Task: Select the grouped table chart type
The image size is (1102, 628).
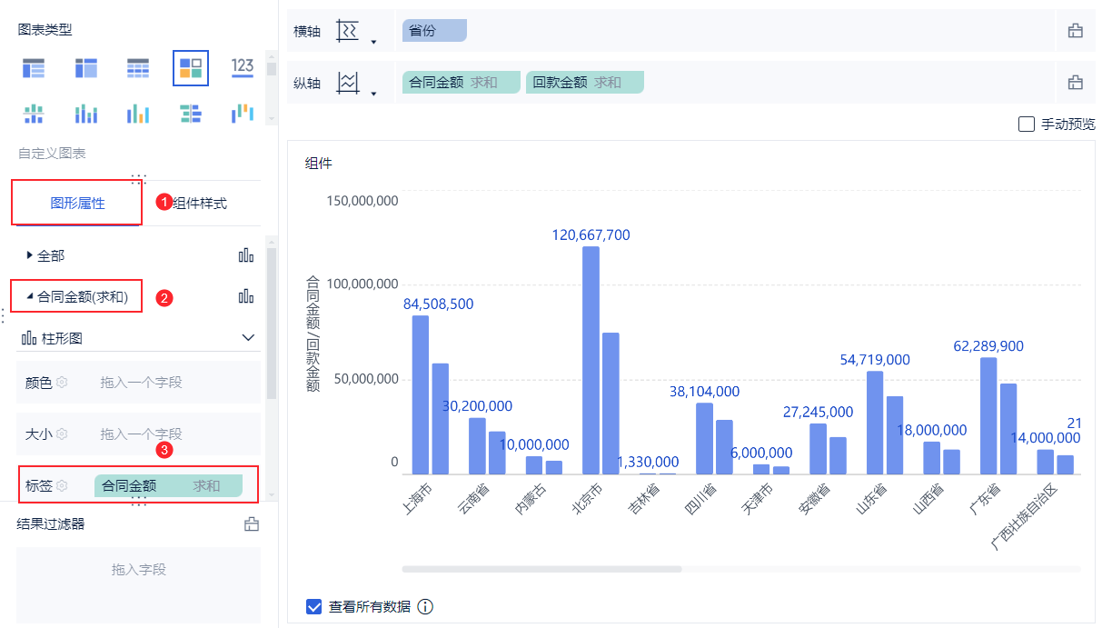Action: pos(34,67)
